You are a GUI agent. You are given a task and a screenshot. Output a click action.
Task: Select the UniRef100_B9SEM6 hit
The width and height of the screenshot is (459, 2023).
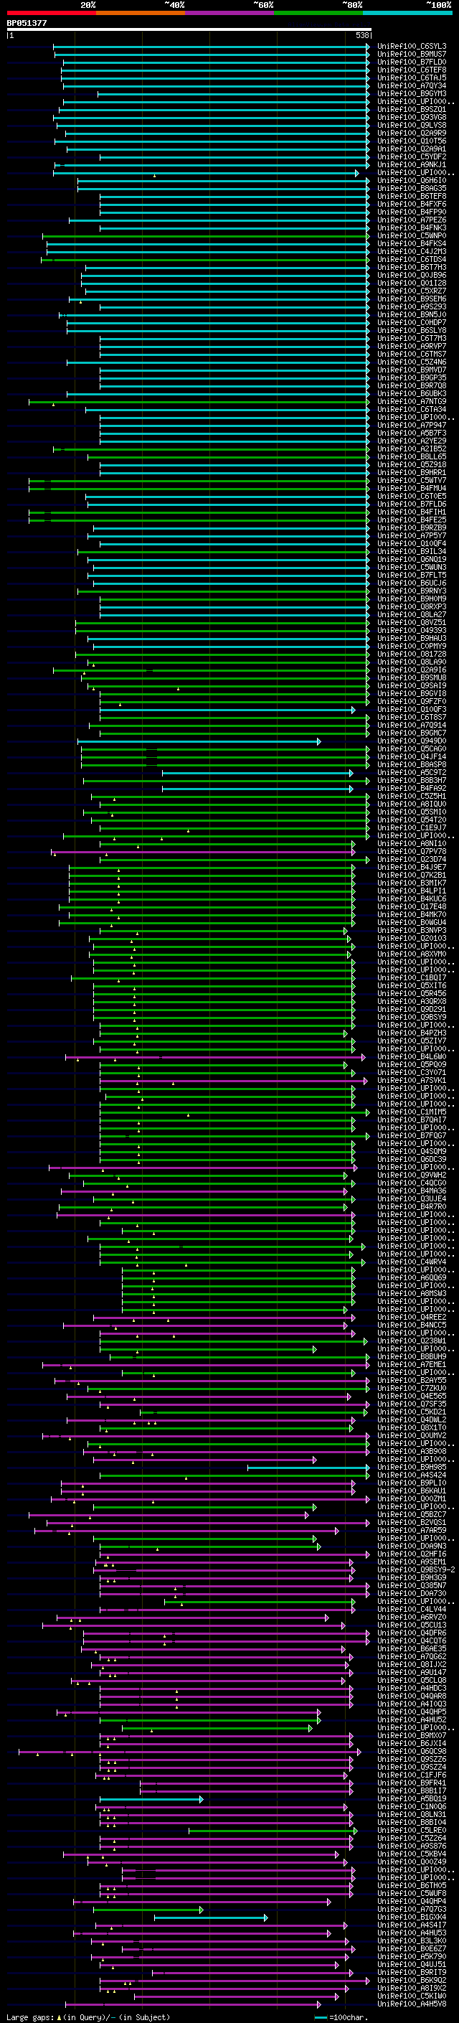coord(411,299)
